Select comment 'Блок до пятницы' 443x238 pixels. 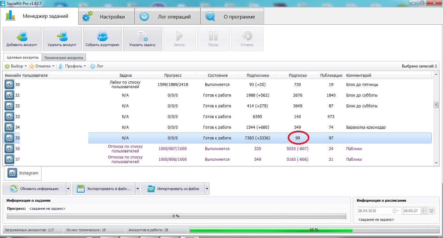(362, 84)
